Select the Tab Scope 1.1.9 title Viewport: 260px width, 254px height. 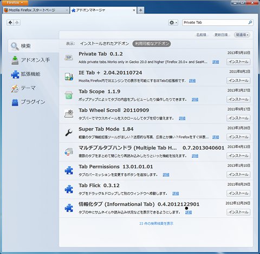(x=99, y=92)
